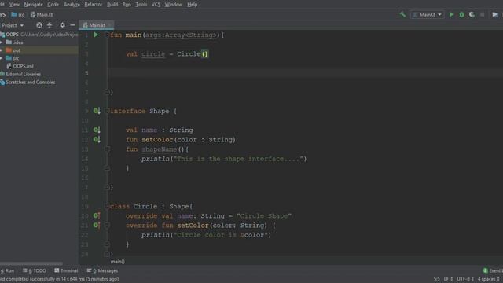
Task: Click the run gutter arrow beside fun main
Action: (x=96, y=35)
